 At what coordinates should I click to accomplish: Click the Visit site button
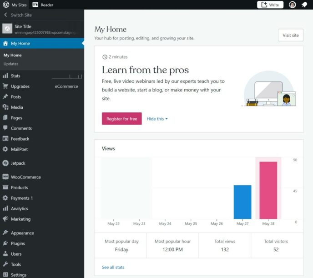pyautogui.click(x=291, y=35)
